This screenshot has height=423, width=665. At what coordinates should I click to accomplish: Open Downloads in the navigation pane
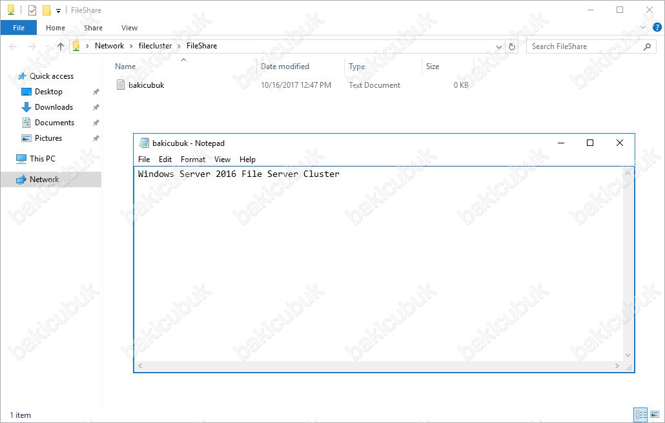click(x=54, y=107)
